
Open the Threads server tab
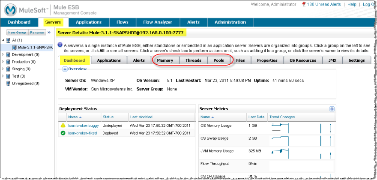[x=193, y=60]
